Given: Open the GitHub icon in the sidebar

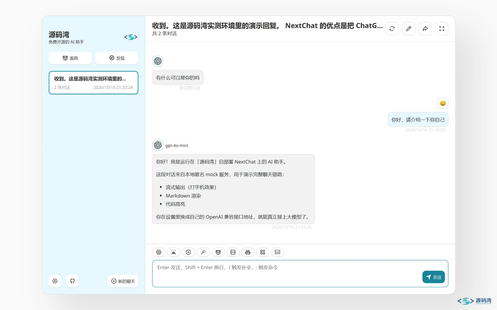Looking at the screenshot, I should 72,281.
